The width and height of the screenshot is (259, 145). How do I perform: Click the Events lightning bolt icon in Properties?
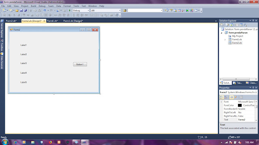(236, 97)
